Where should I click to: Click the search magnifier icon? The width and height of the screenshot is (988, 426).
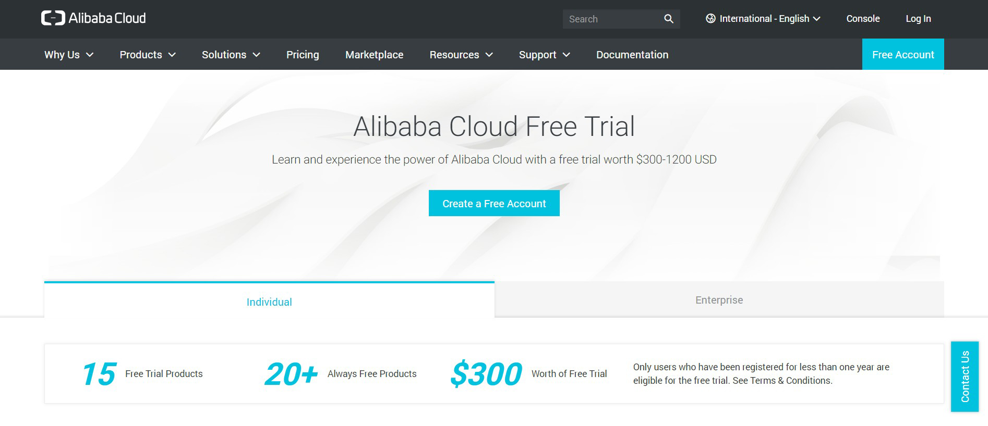[668, 19]
